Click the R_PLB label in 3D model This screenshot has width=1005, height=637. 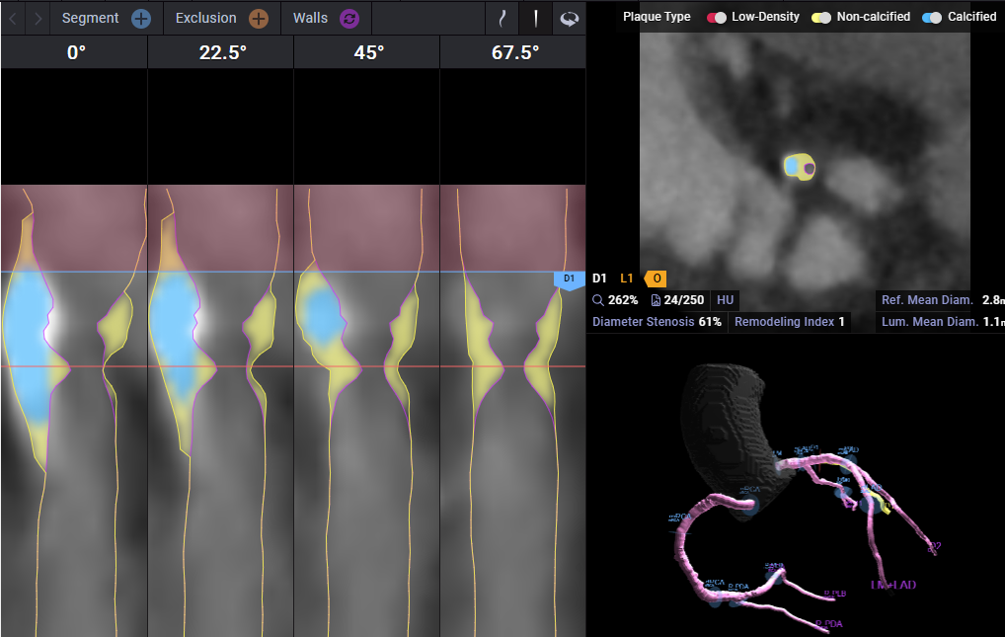pyautogui.click(x=835, y=594)
